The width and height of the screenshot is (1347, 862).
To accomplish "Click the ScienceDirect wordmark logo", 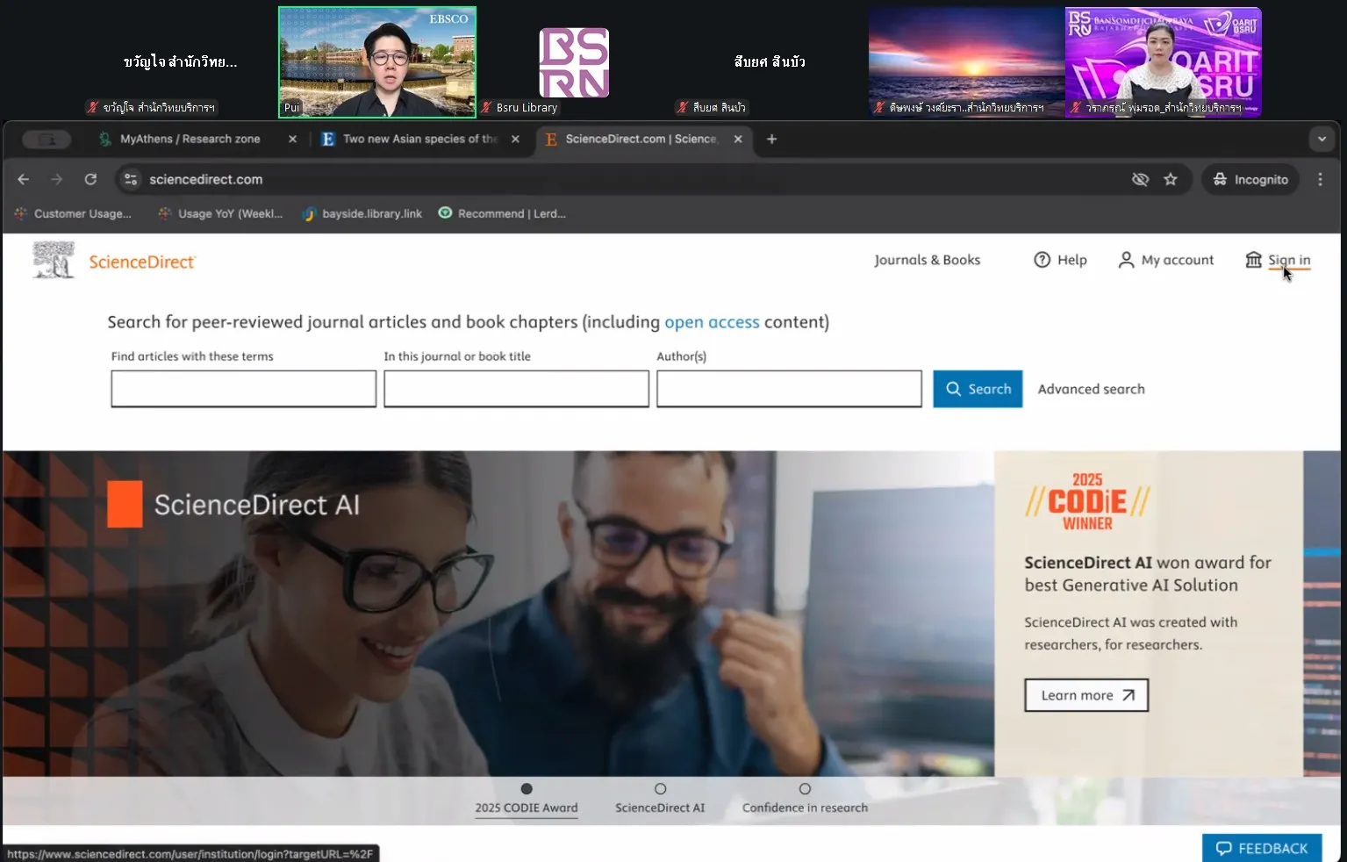I will (142, 262).
